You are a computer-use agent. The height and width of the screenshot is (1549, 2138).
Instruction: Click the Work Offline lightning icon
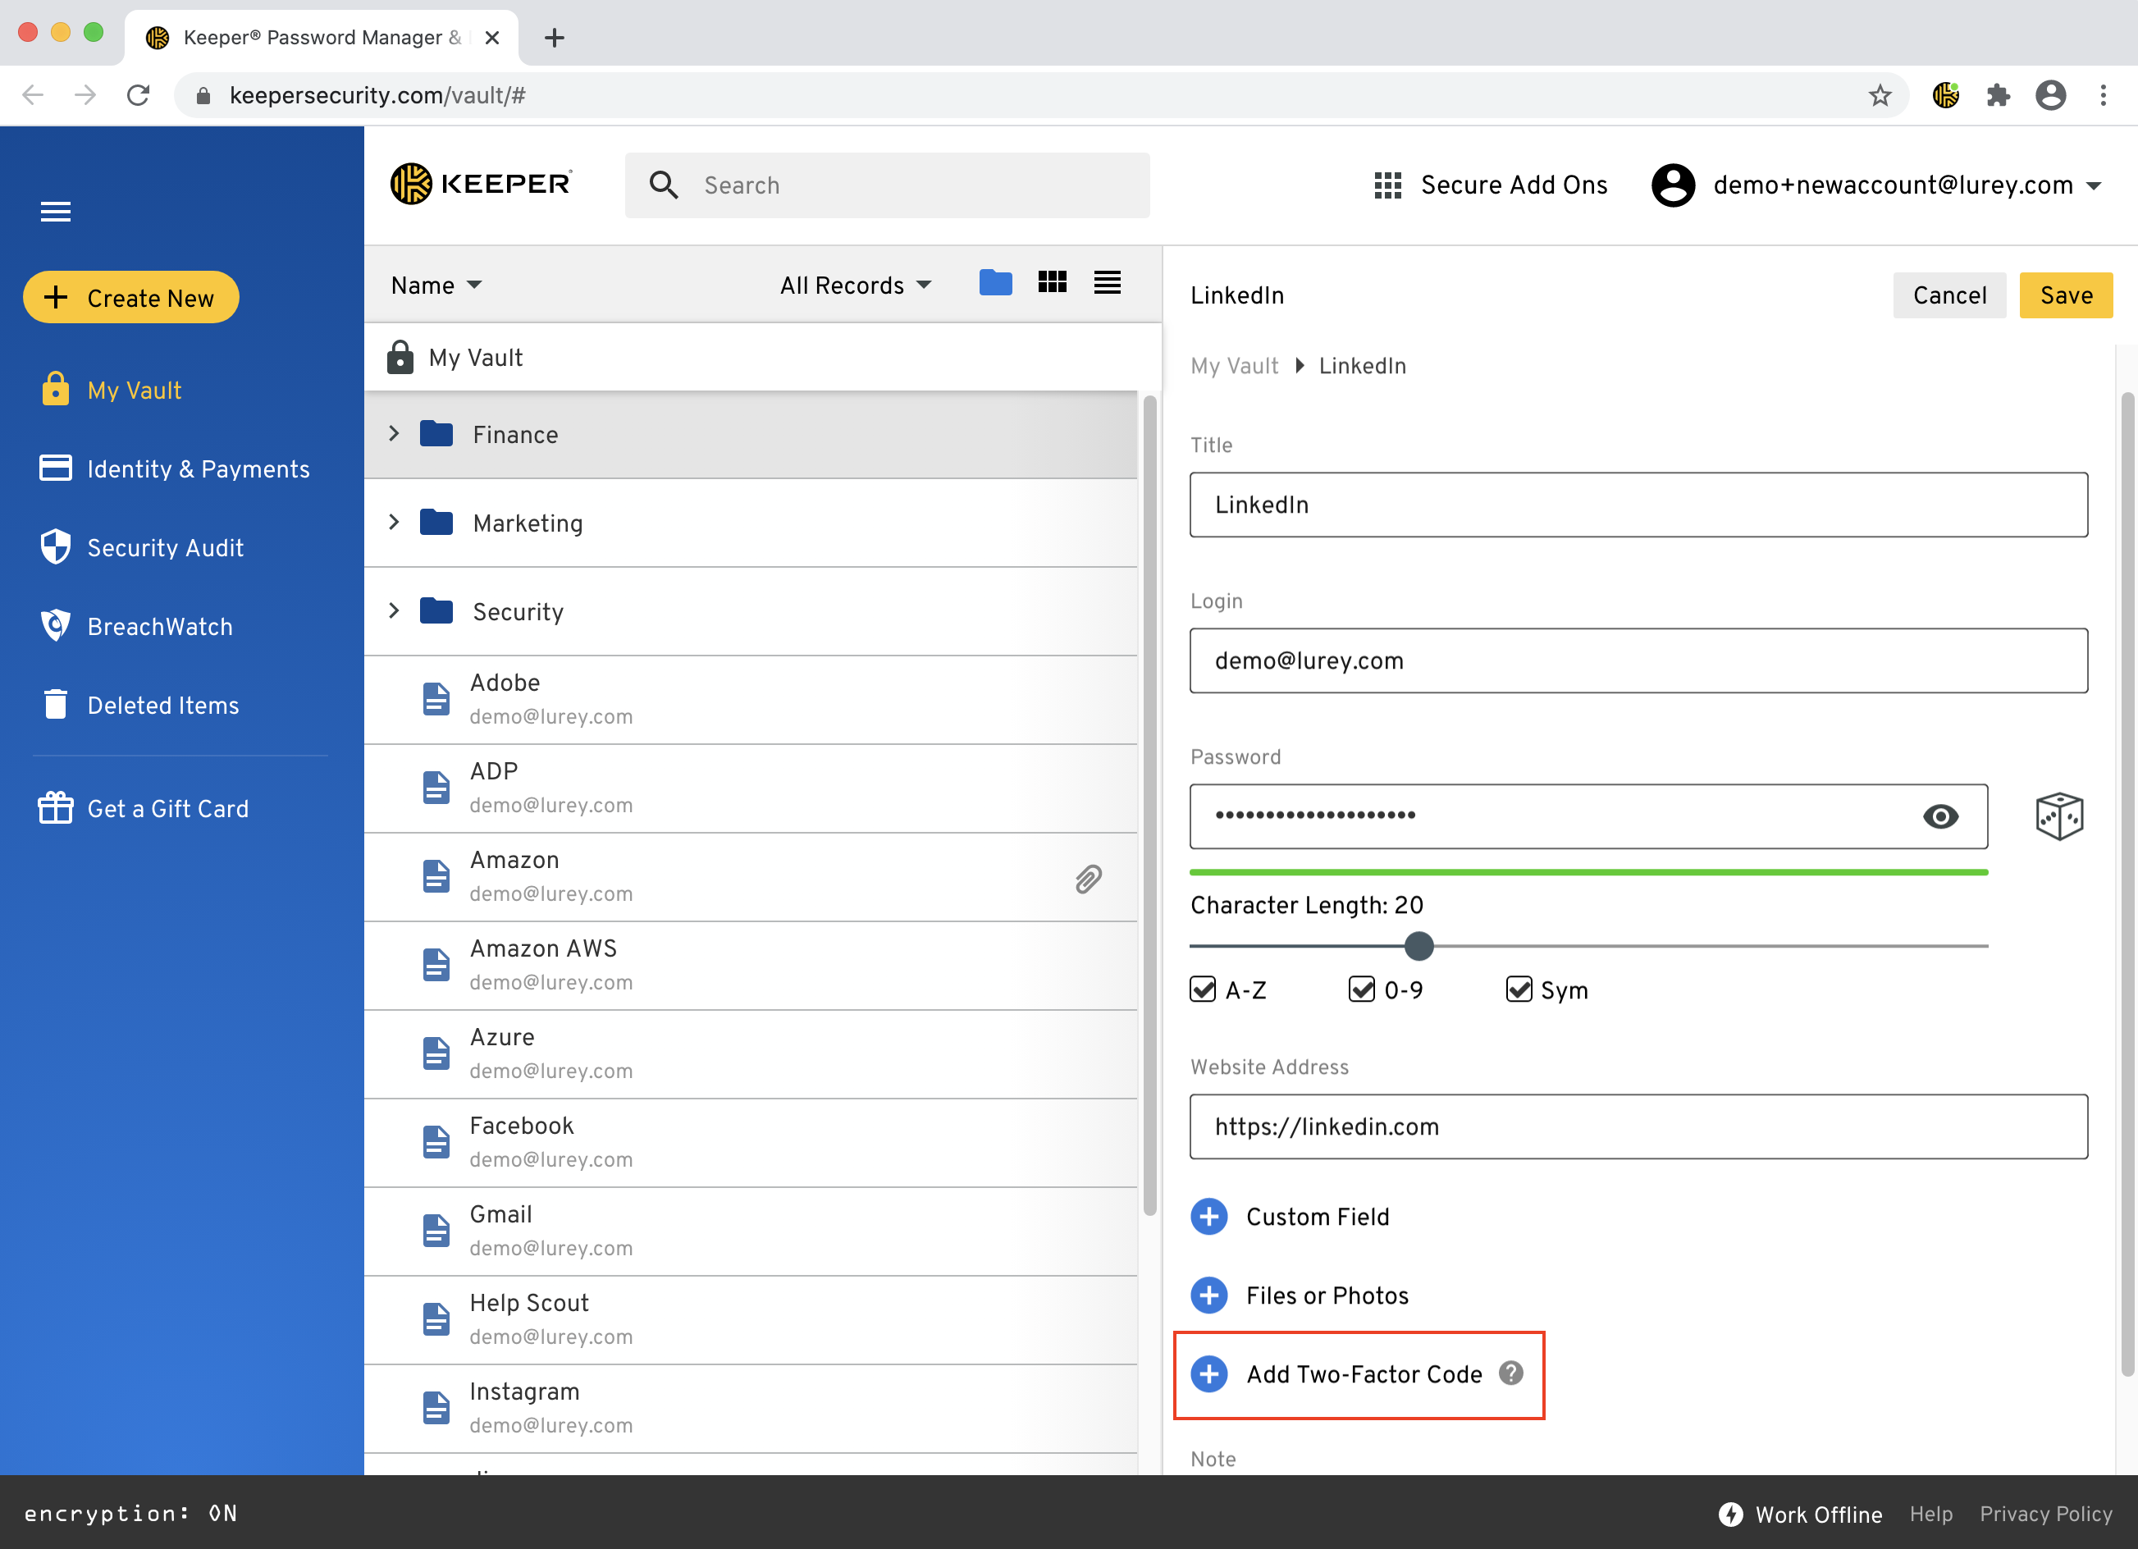[x=1731, y=1514]
